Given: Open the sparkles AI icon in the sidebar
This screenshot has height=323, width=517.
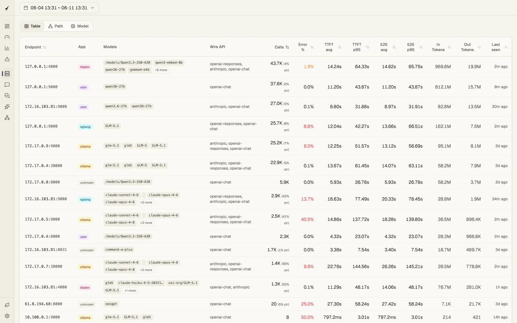Looking at the screenshot, I should tap(7, 107).
